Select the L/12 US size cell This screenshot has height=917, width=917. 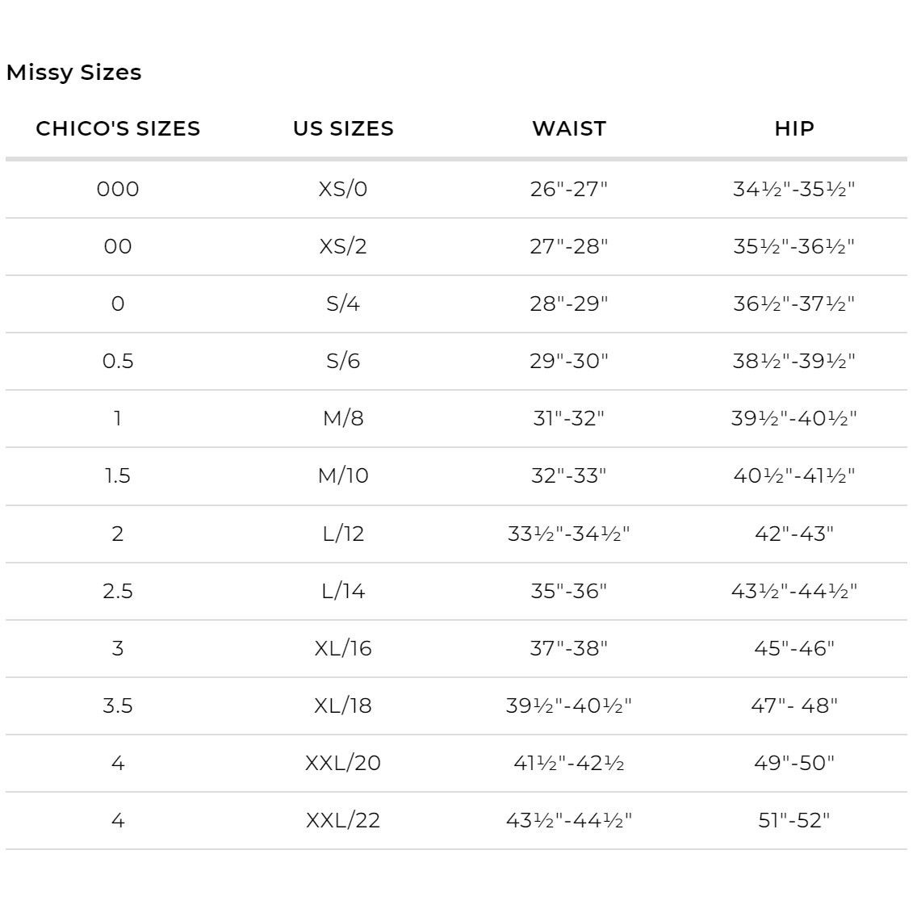click(x=343, y=534)
